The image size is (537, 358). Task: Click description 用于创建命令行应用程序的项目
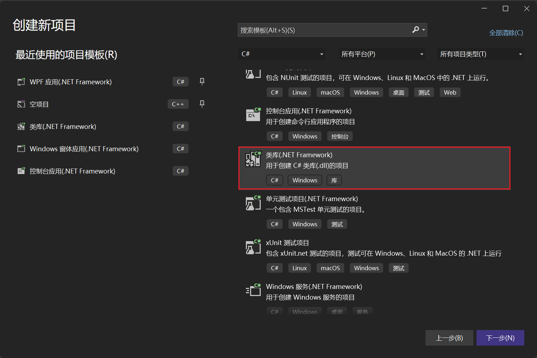point(311,121)
